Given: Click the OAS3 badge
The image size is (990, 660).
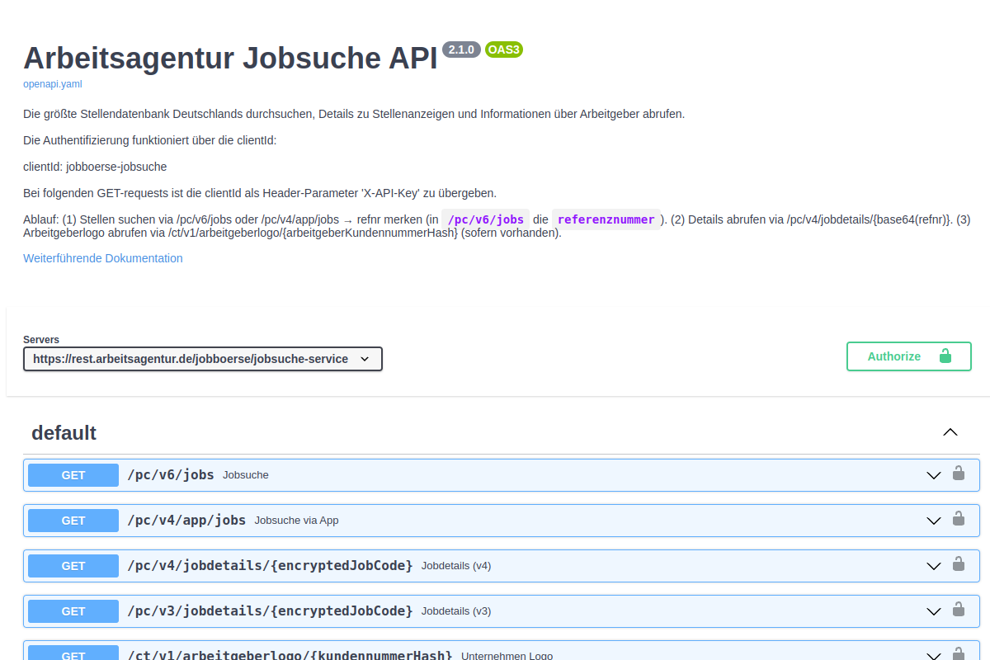Looking at the screenshot, I should [x=504, y=49].
